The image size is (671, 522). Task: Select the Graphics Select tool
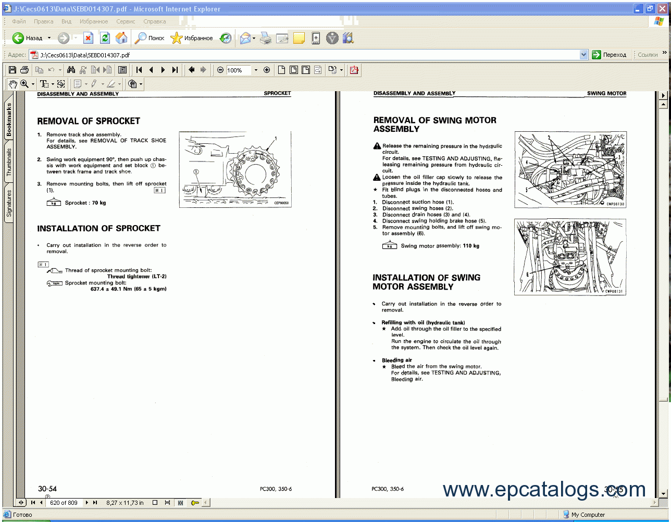[61, 84]
